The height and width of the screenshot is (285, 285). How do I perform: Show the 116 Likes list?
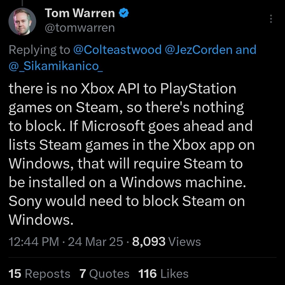pos(163,274)
